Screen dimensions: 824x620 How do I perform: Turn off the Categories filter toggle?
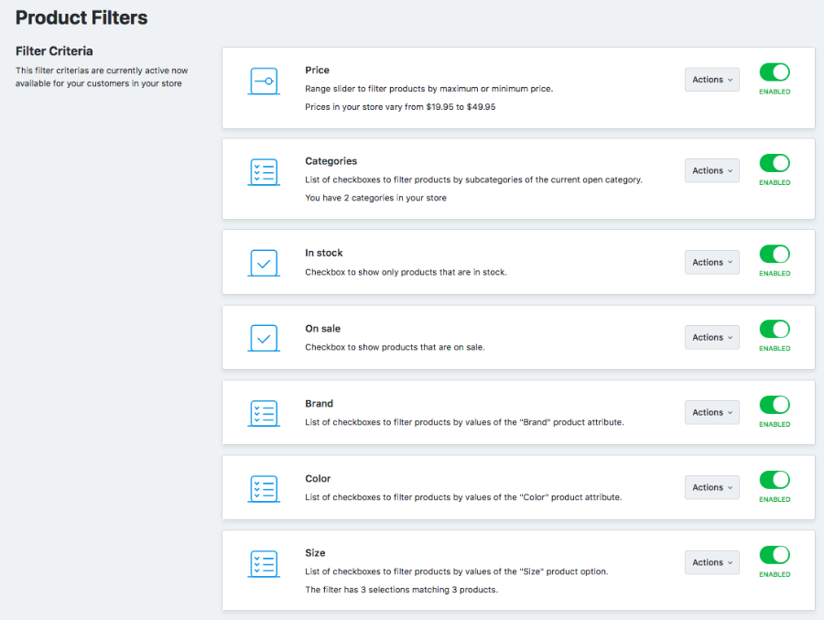pyautogui.click(x=775, y=163)
